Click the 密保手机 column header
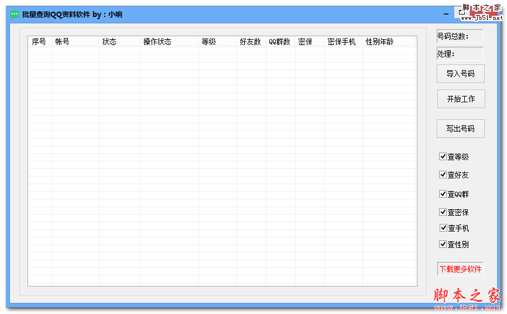The image size is (507, 314). coord(344,42)
